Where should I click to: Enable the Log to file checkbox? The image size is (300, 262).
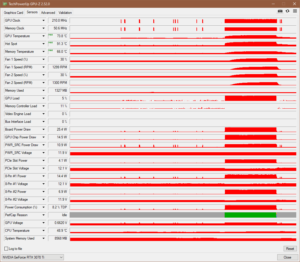click(x=6, y=248)
